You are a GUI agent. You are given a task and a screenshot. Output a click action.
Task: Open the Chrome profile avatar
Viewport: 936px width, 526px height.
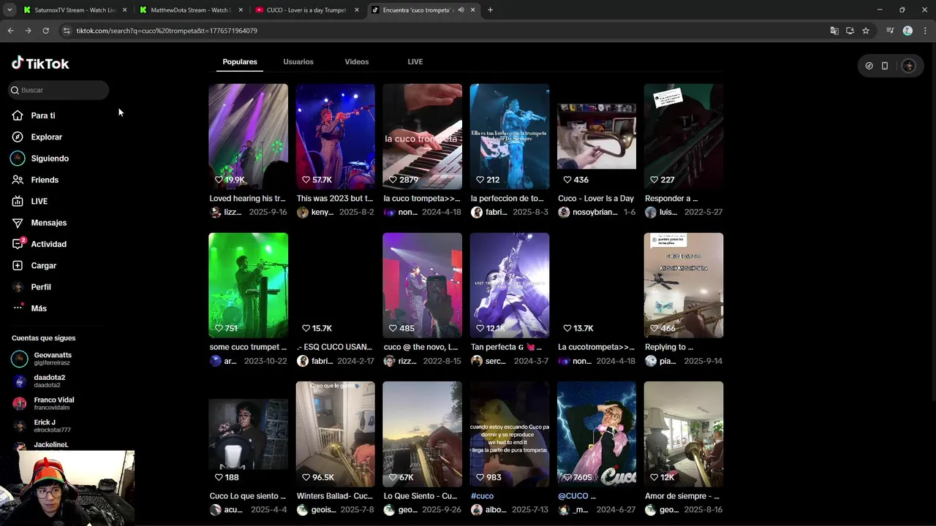tap(907, 31)
